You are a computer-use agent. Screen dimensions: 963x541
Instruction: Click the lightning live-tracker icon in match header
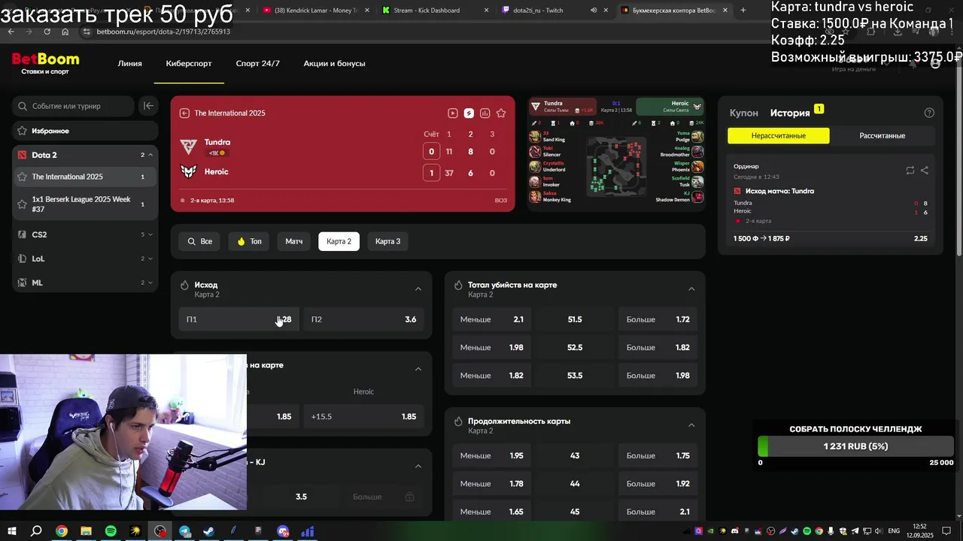[x=469, y=113]
